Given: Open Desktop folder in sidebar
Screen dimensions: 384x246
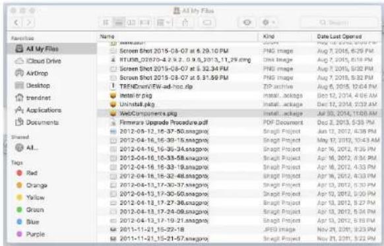Looking at the screenshot, I should pyautogui.click(x=52, y=86).
